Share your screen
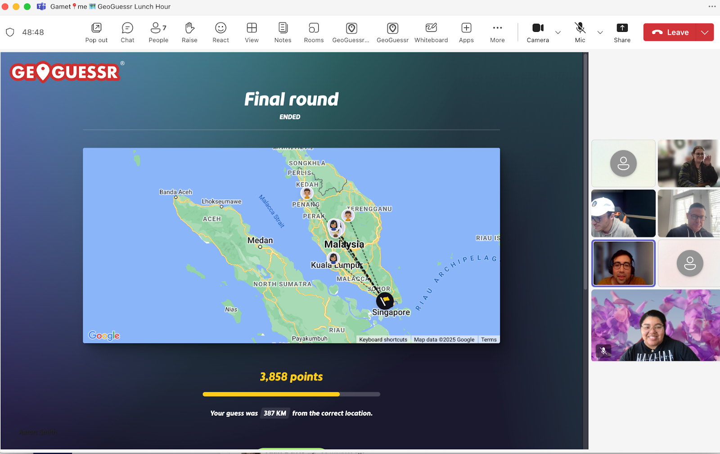The height and width of the screenshot is (454, 720). pos(622,33)
